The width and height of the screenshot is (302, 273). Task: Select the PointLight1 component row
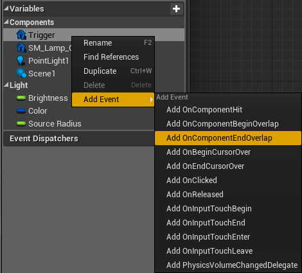click(x=37, y=60)
